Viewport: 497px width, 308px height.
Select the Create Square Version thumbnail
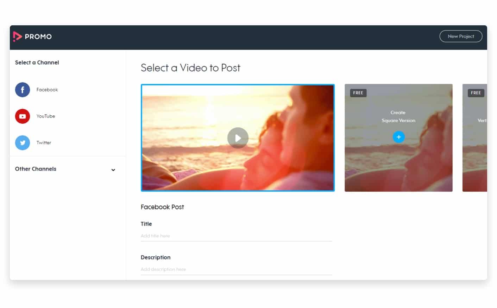click(x=398, y=138)
